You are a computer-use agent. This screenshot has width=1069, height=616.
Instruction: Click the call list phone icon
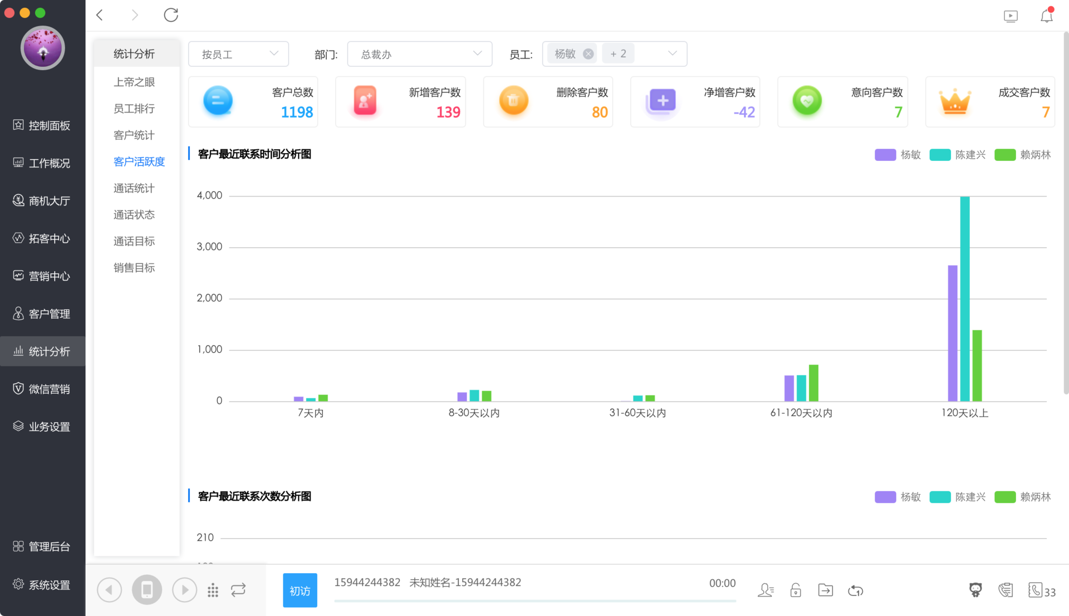tap(1006, 590)
